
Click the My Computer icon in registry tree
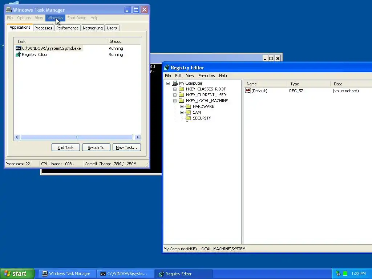[x=175, y=83]
